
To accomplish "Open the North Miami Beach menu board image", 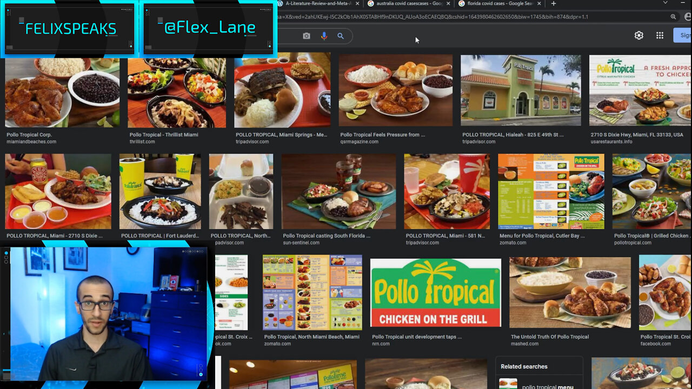I will pos(312,292).
